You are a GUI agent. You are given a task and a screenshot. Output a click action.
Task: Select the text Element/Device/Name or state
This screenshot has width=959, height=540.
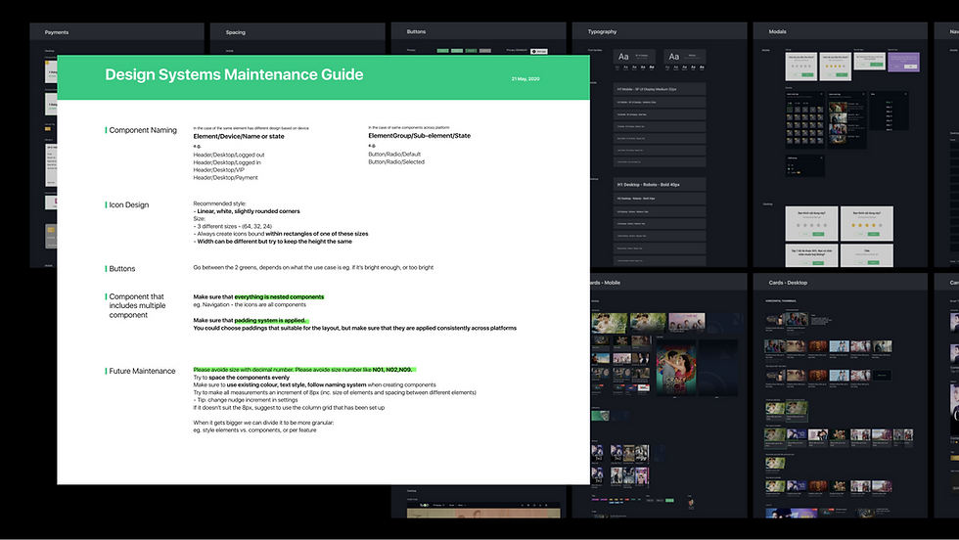click(239, 136)
